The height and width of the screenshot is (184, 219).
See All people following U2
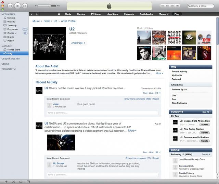(x=206, y=154)
